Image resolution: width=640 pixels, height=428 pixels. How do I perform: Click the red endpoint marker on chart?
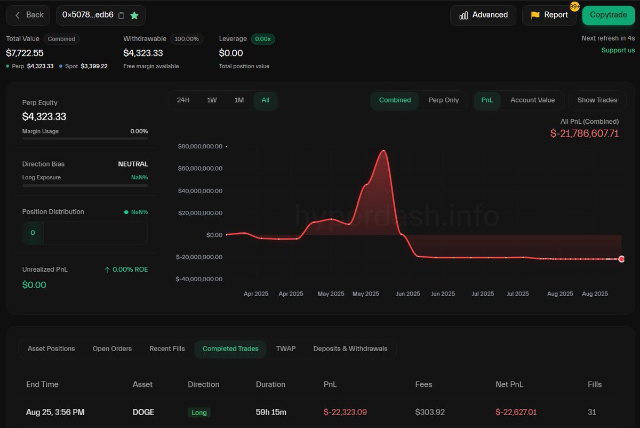point(621,259)
